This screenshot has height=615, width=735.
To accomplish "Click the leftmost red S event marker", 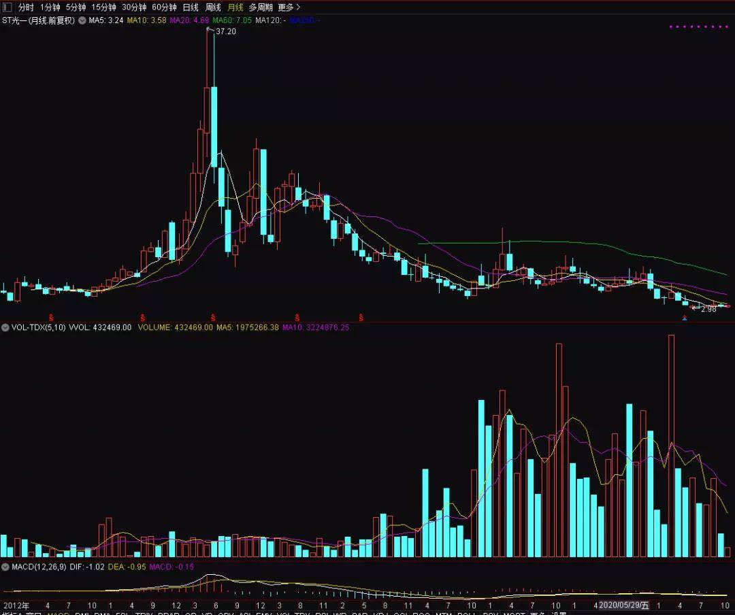I will coord(51,317).
